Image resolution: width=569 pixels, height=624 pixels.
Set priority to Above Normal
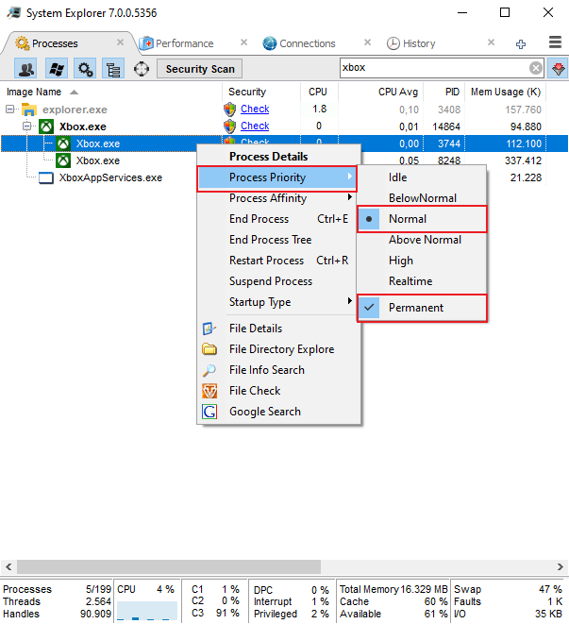pos(422,240)
